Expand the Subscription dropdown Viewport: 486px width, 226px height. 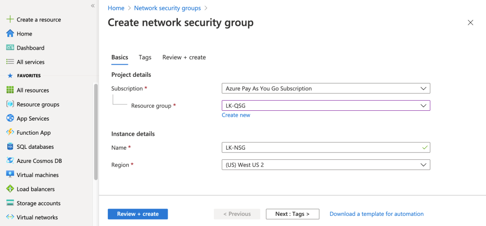(x=326, y=88)
